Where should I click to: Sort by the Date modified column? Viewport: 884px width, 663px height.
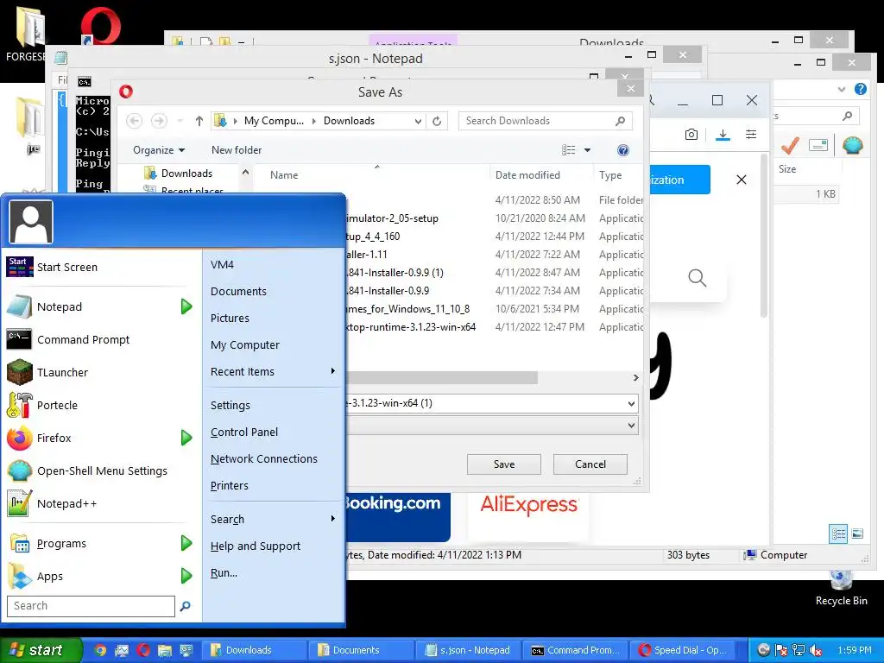tap(527, 175)
